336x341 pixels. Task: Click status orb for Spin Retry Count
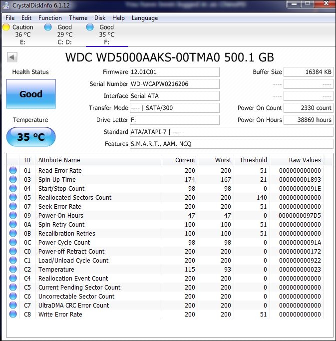(x=13, y=224)
